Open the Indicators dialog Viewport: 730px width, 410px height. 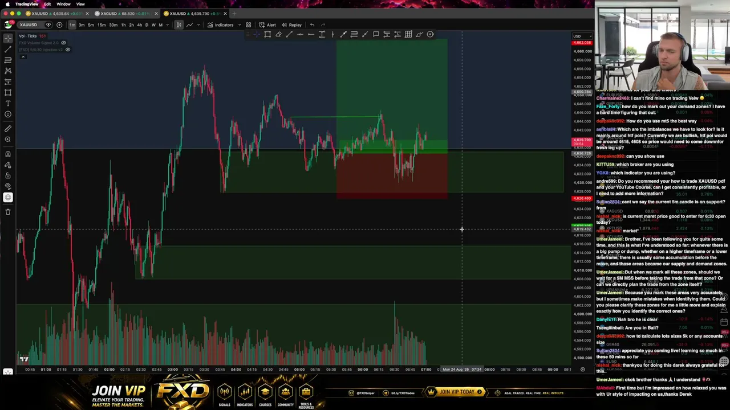220,25
